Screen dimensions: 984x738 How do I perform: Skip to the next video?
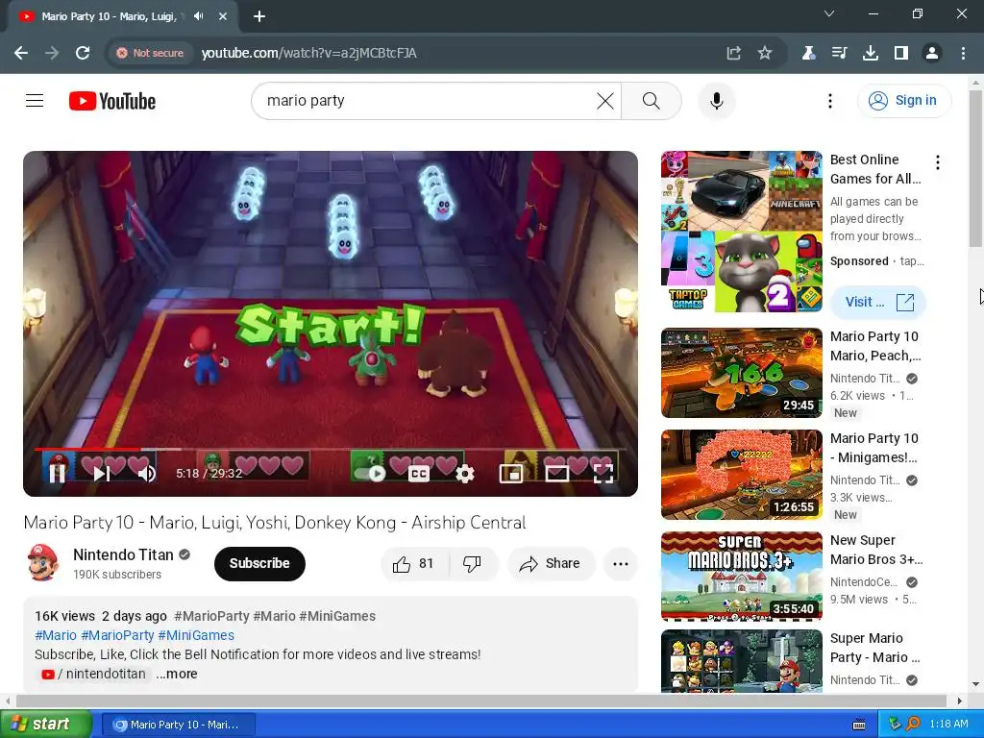pyautogui.click(x=102, y=473)
